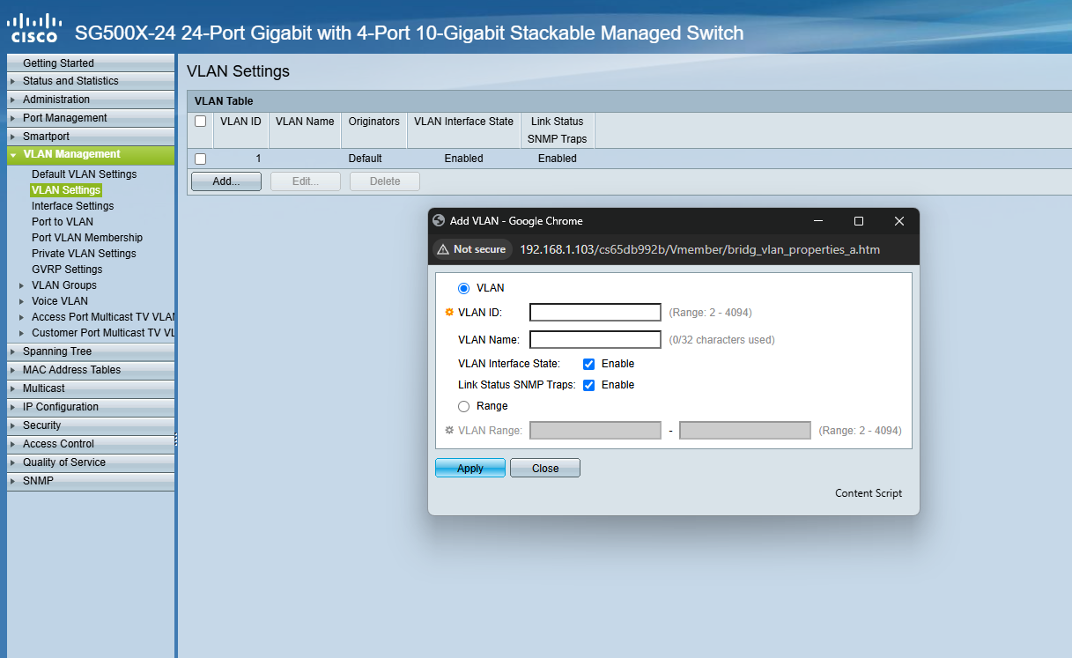Select the checkbox for VLAN 1 row

[201, 159]
